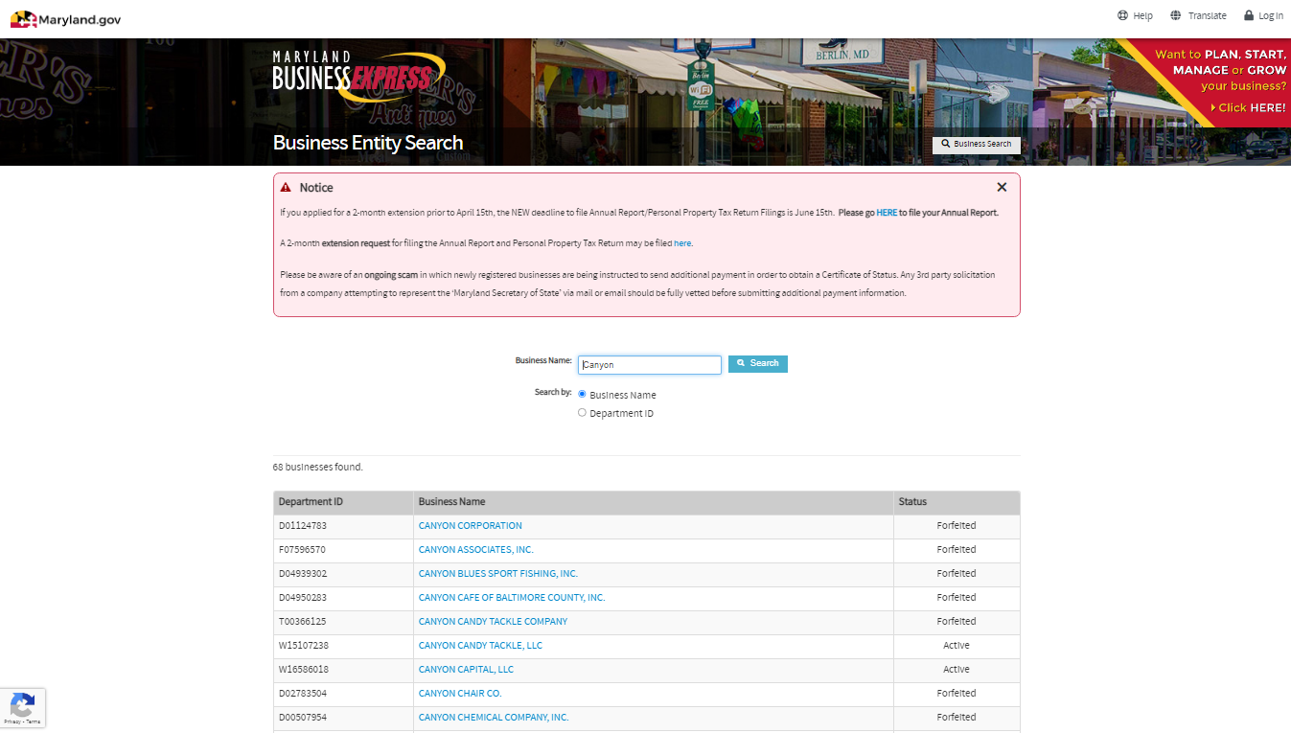Screen dimensions: 1291x733
Task: Click Department ID D04950283
Action: 303,598
